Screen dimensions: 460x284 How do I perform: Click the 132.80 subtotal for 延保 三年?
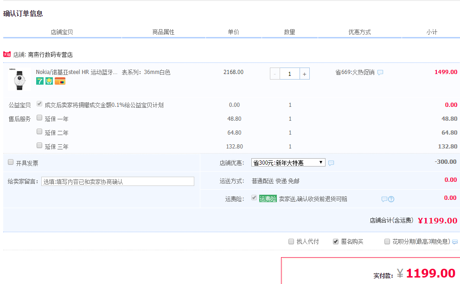point(447,146)
